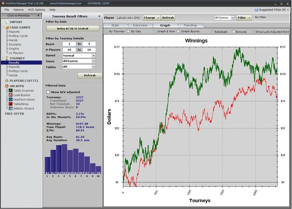Click the Hold'em Manager title bar logo
Screen dimensions: 292x209
(3, 3)
